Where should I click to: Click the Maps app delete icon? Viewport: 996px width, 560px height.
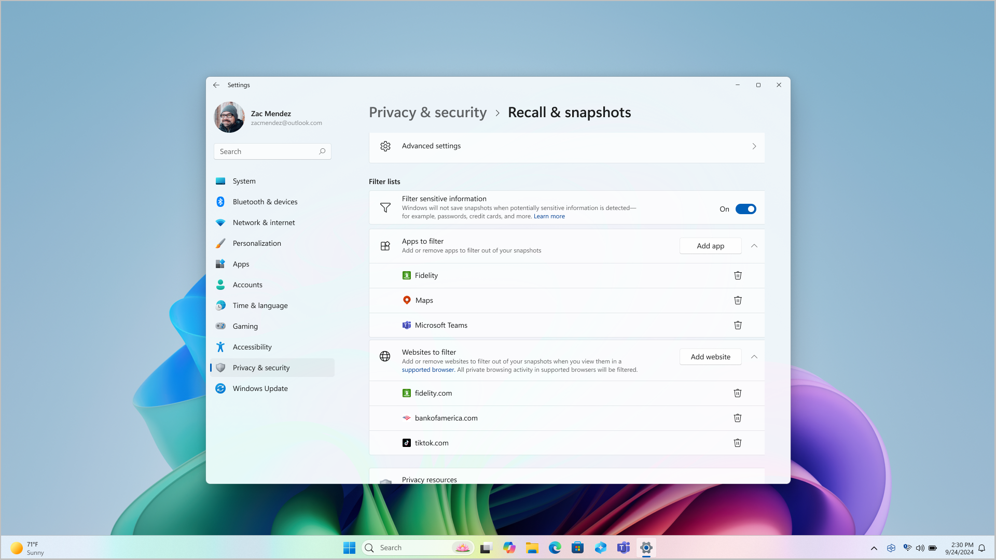738,300
